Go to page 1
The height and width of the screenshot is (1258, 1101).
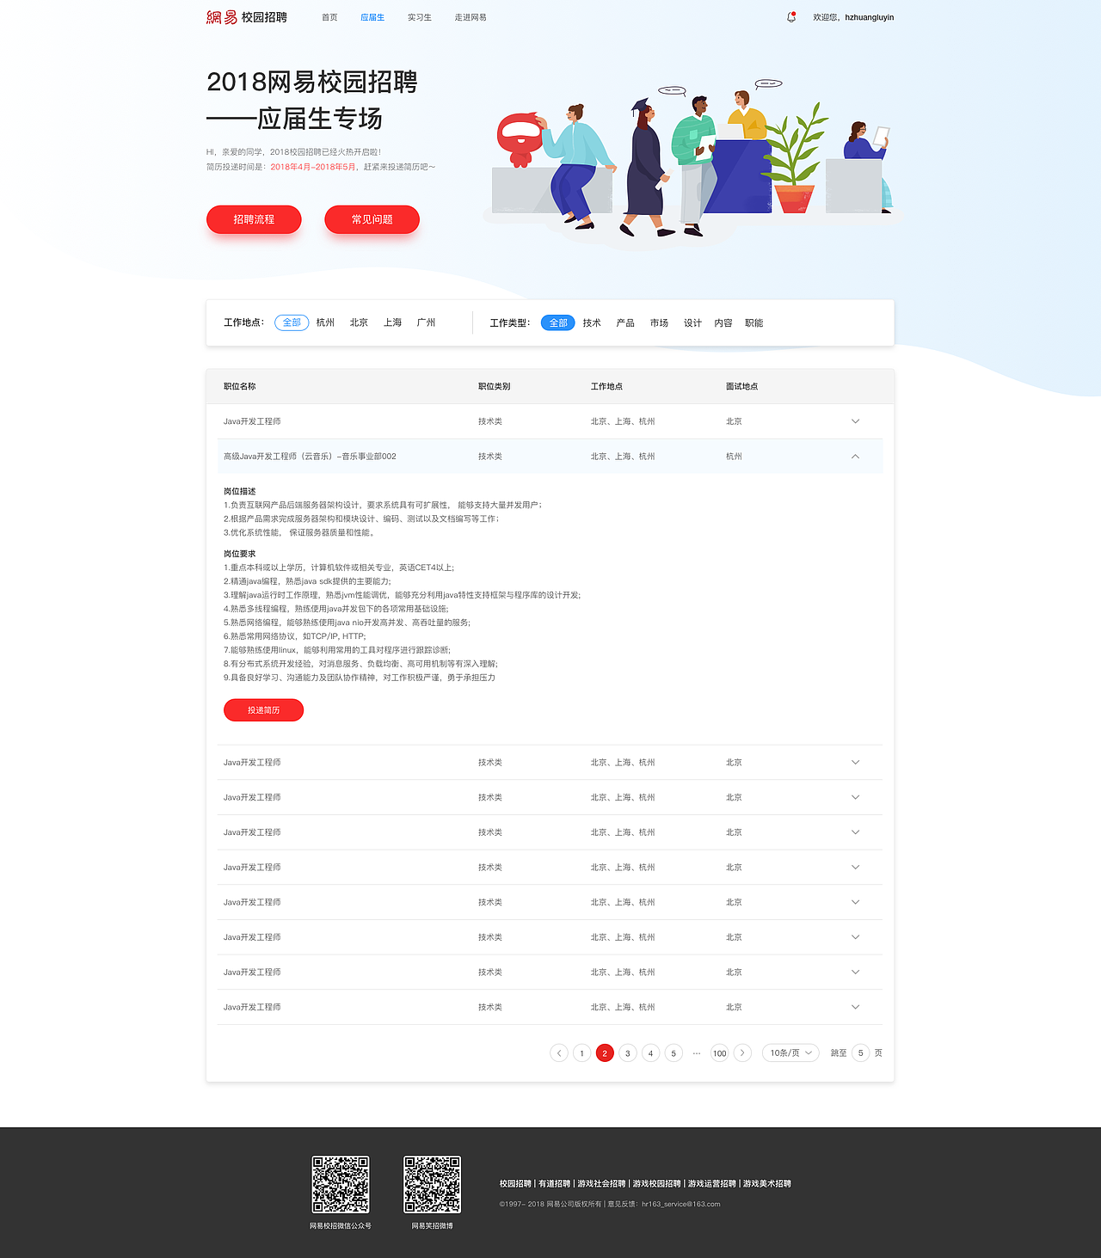(x=582, y=1052)
